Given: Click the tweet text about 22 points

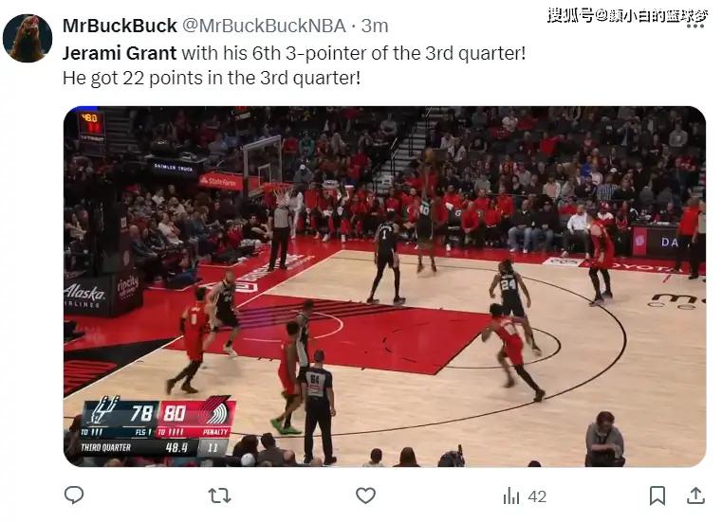Looking at the screenshot, I should click(212, 78).
